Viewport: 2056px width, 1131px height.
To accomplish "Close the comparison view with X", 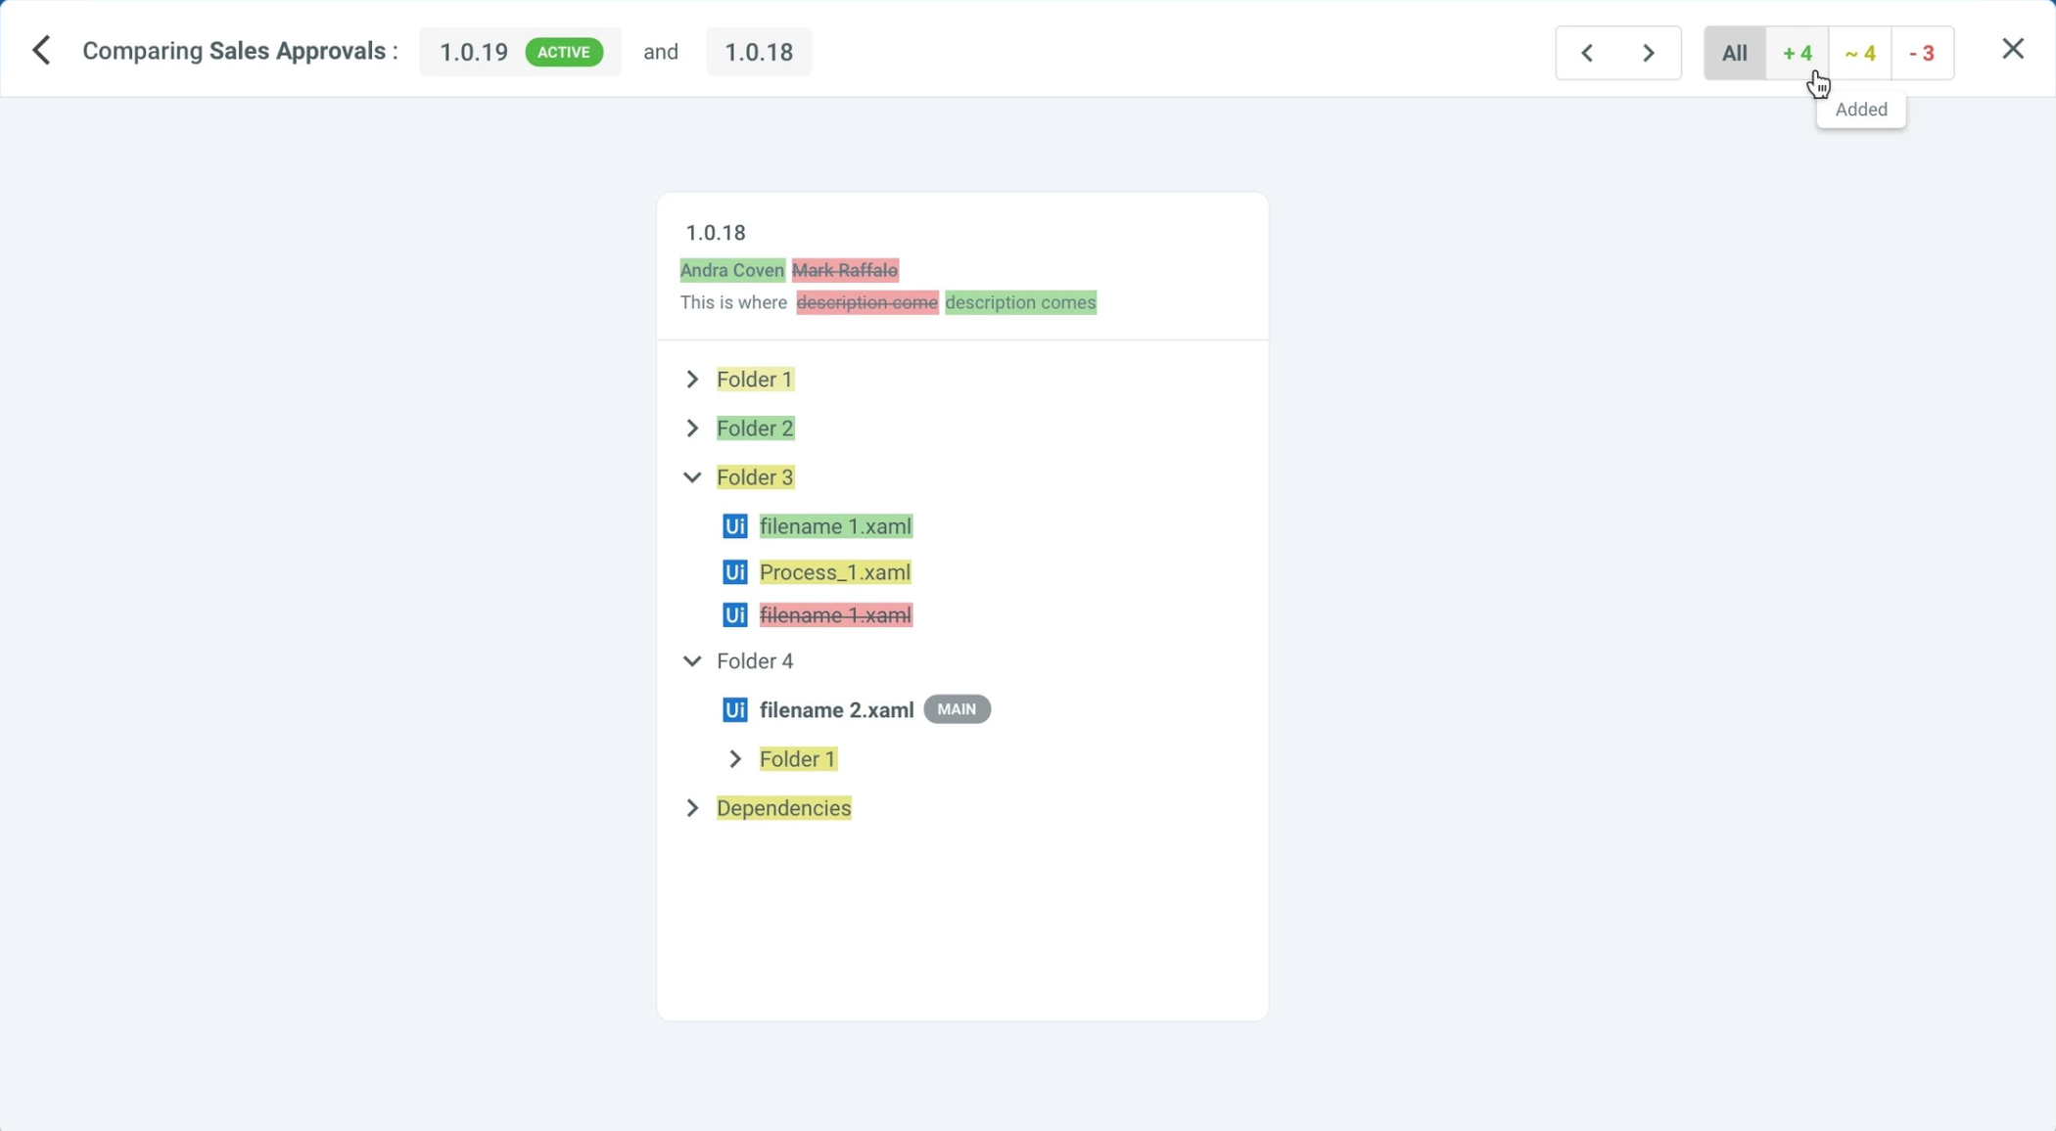I will tap(2013, 49).
